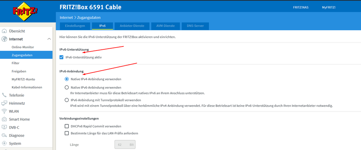
Task: Enable DHCPv6 Rapid Commit verwenden
Action: (x=66, y=126)
